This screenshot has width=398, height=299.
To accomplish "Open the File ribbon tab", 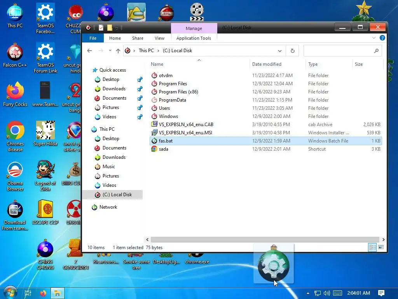I will click(93, 38).
